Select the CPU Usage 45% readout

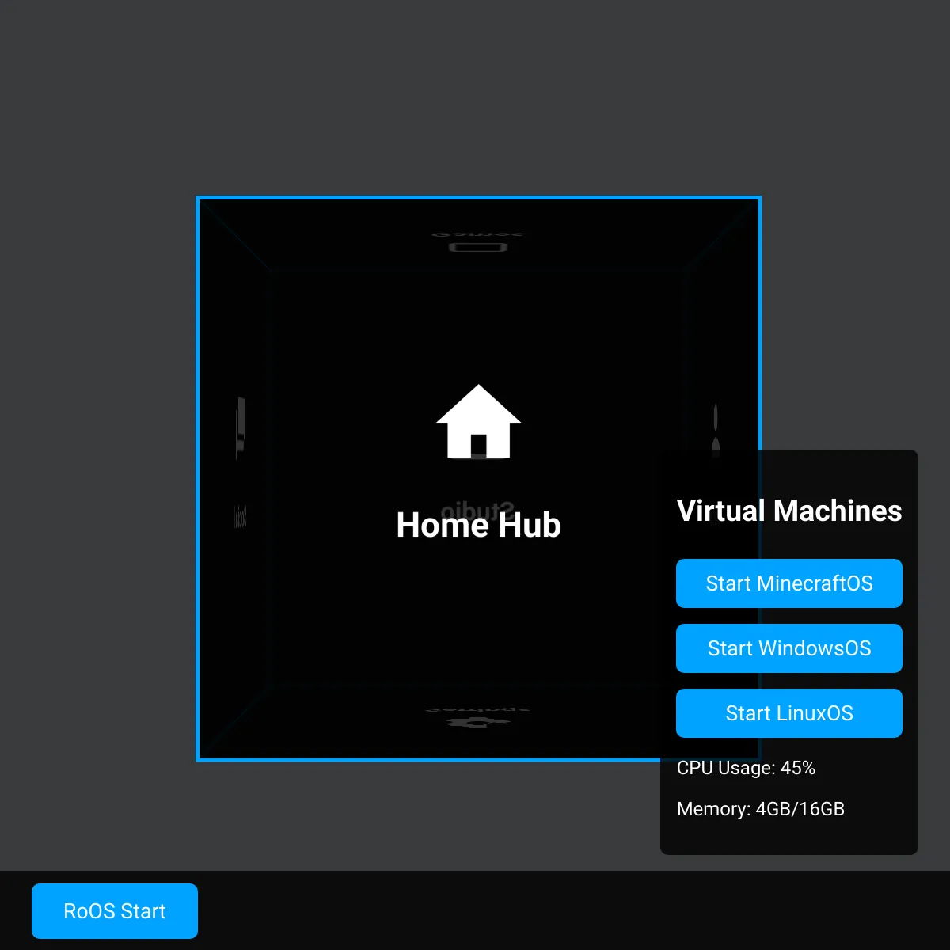click(746, 768)
